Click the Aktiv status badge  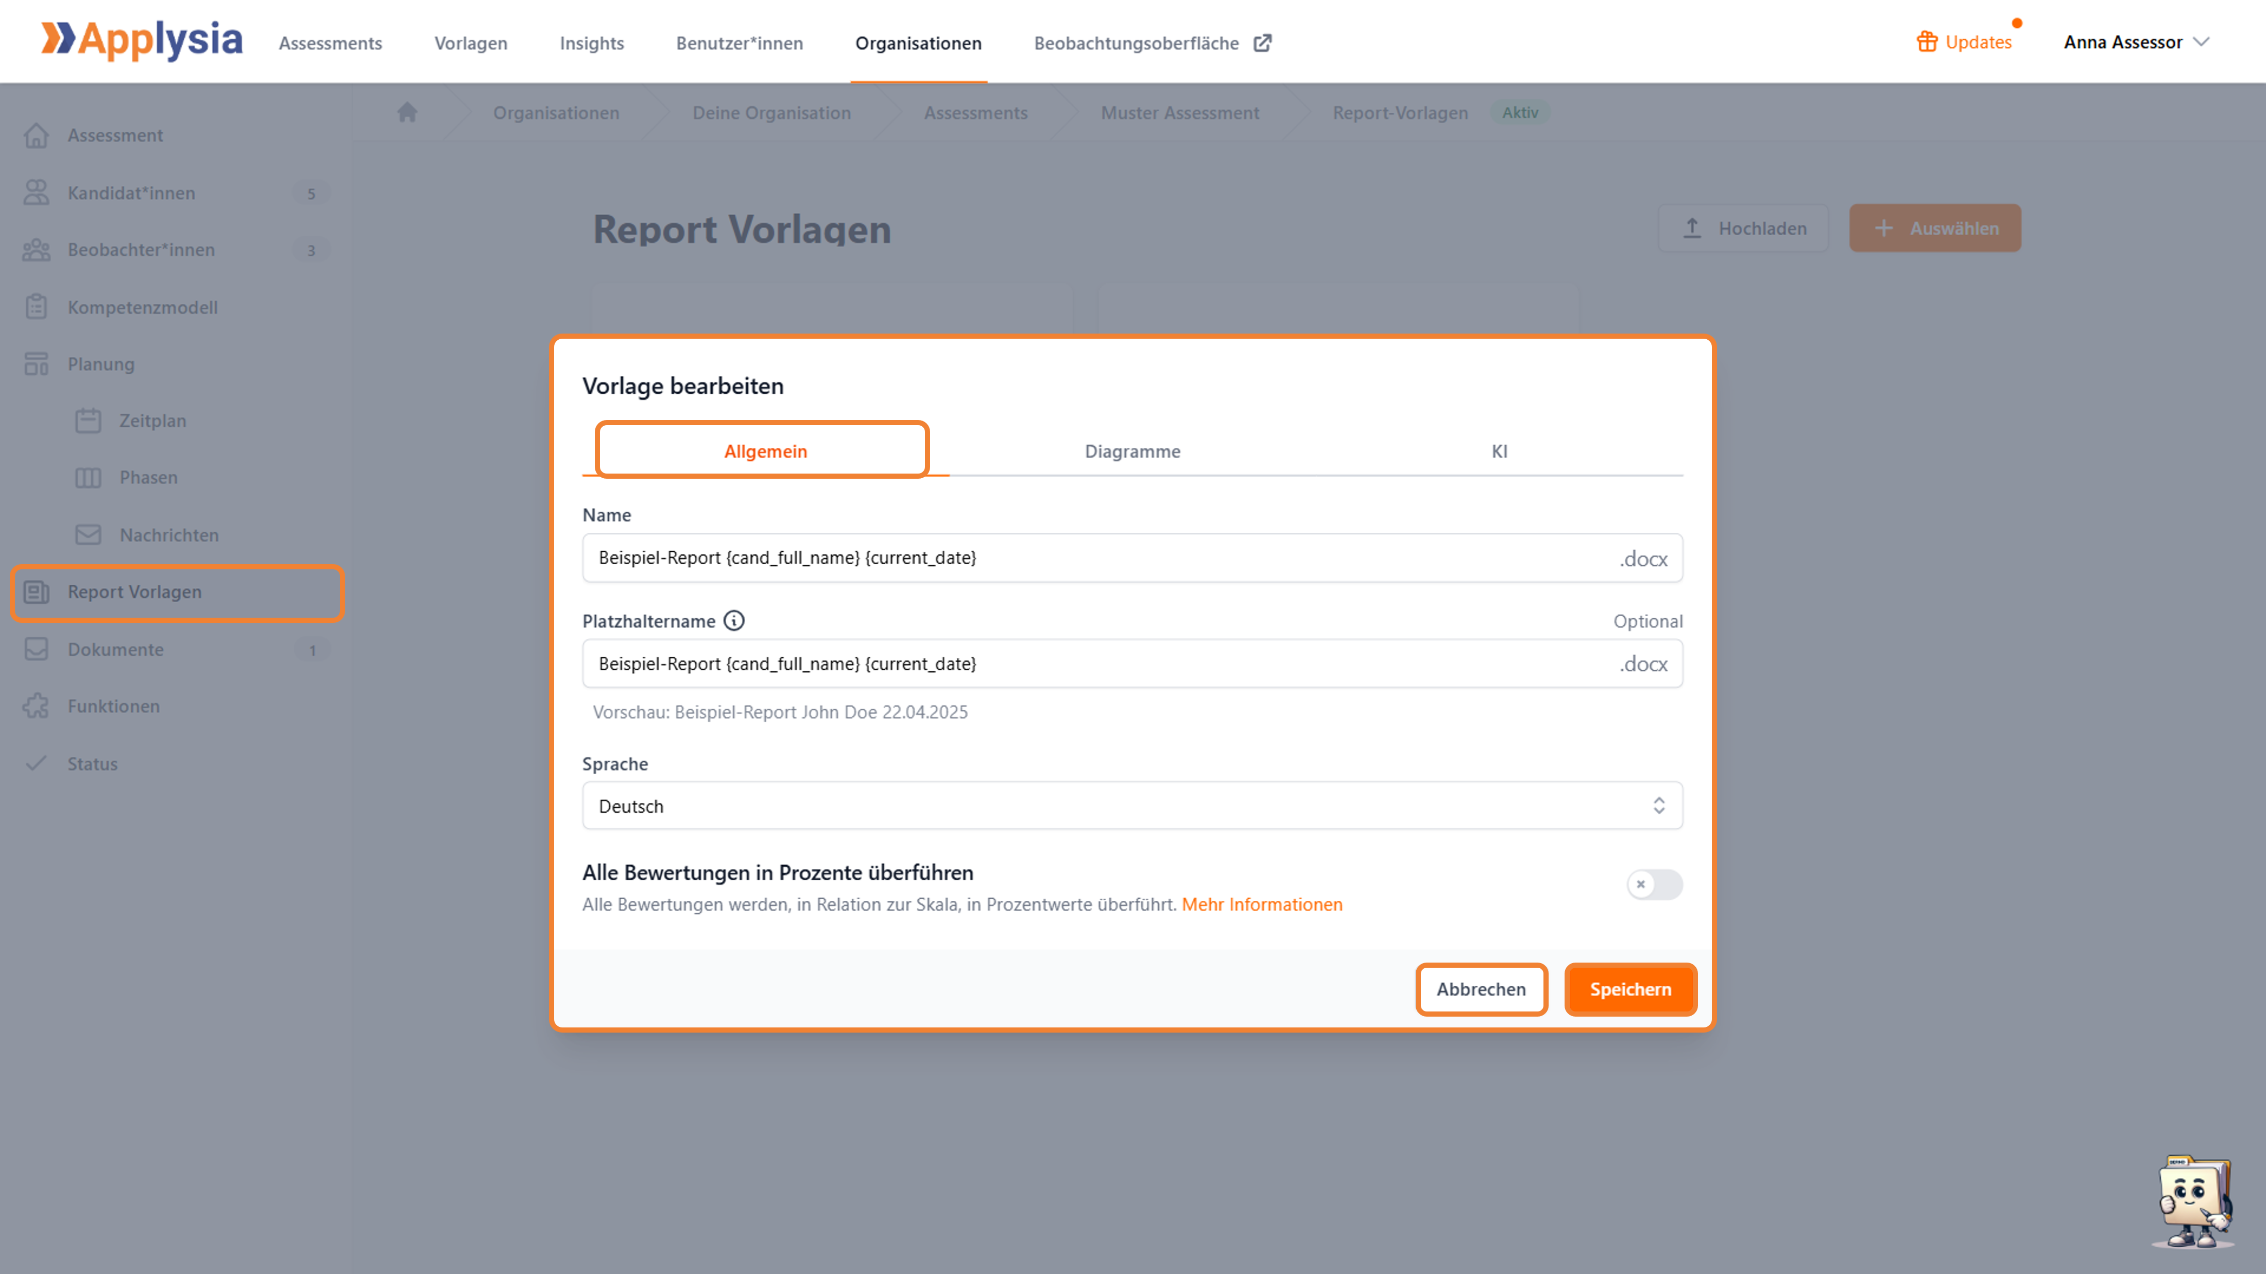[1520, 113]
